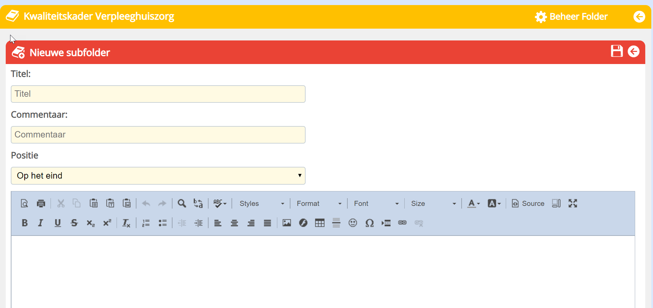Image resolution: width=653 pixels, height=308 pixels.
Task: Click the Insert Flash icon
Action: [x=303, y=223]
